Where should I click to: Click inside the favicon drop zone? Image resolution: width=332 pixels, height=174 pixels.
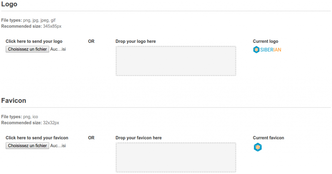tap(176, 157)
